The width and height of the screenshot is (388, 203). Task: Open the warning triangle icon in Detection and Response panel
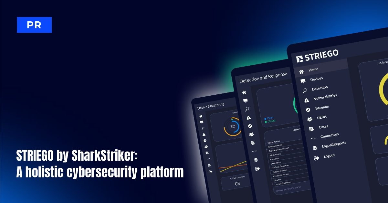(248, 118)
